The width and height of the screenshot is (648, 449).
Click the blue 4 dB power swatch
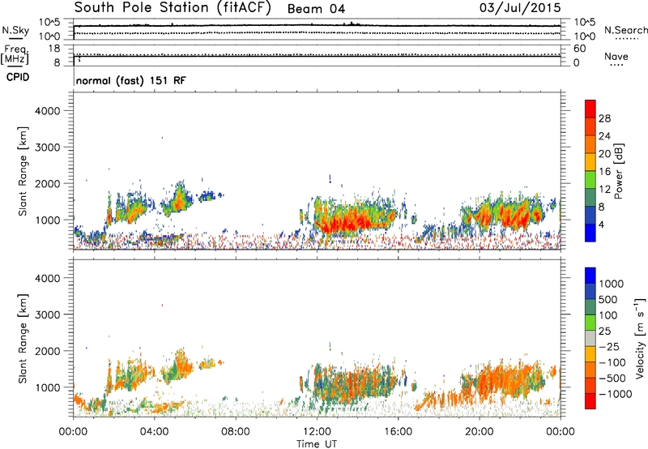pyautogui.click(x=590, y=233)
